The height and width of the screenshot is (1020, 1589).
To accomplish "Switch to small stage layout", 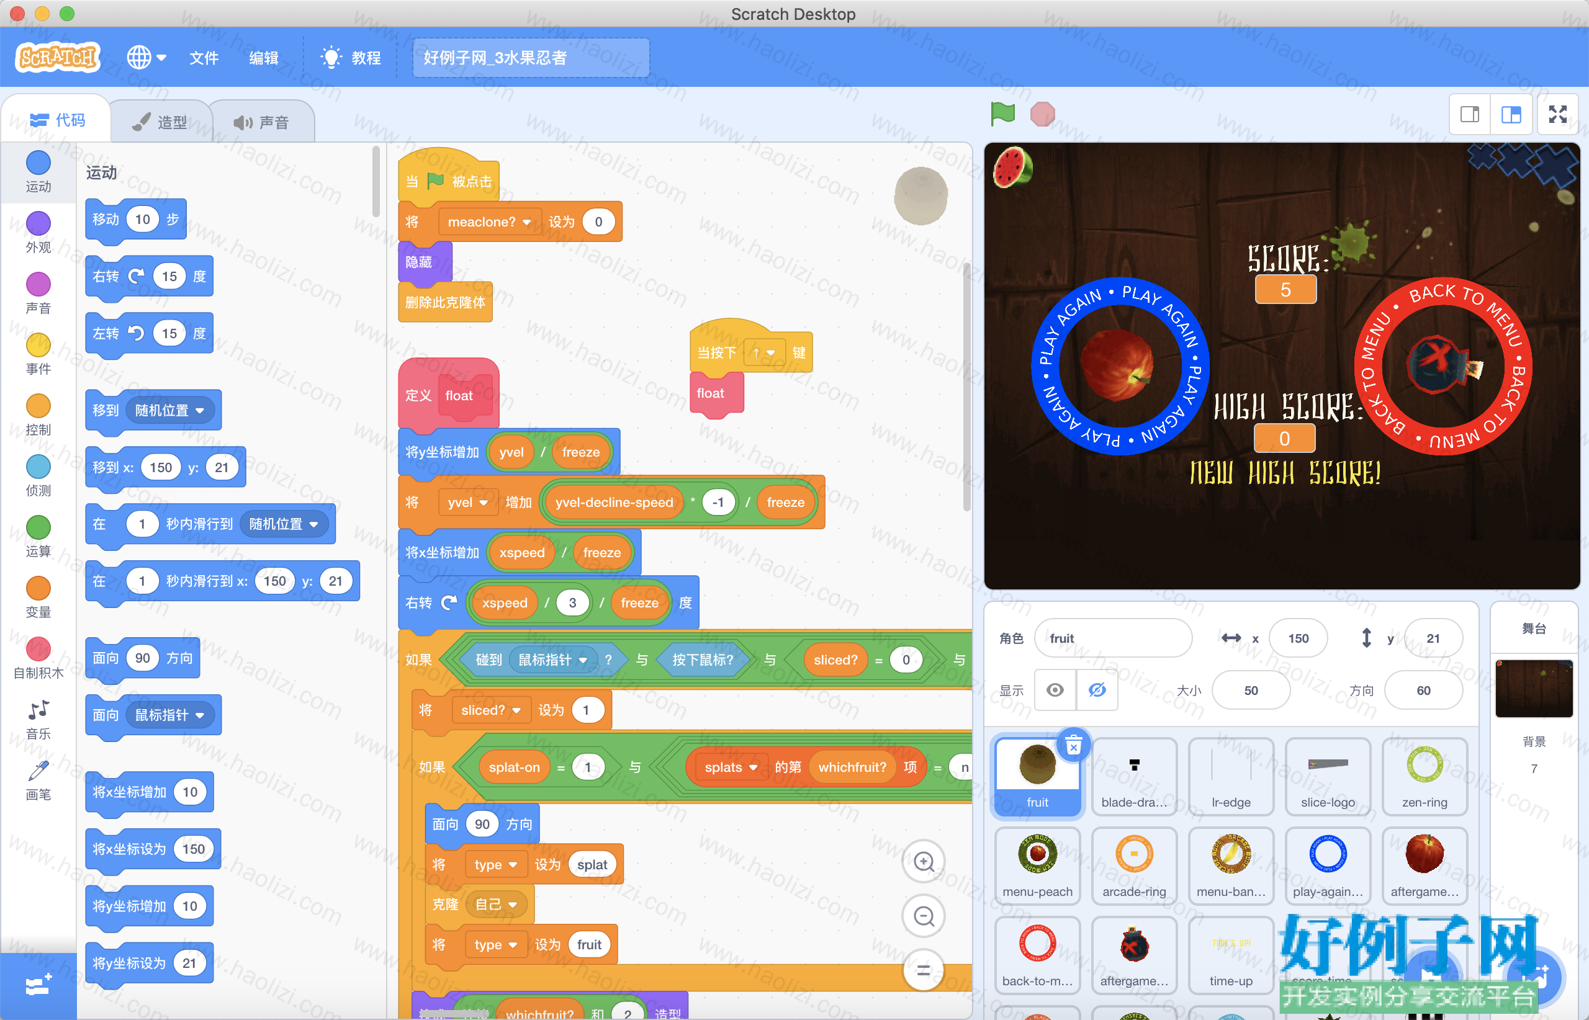I will pos(1470,115).
